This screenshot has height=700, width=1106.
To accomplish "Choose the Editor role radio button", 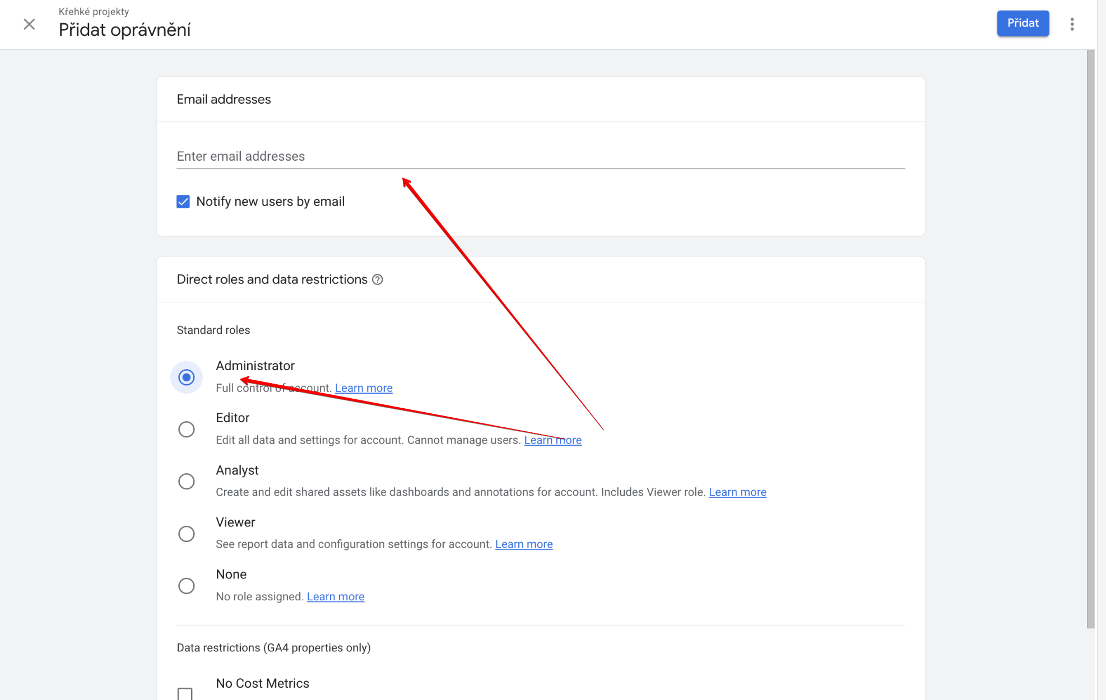I will [187, 430].
